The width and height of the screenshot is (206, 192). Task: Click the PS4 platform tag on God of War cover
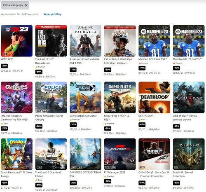(x=177, y=110)
